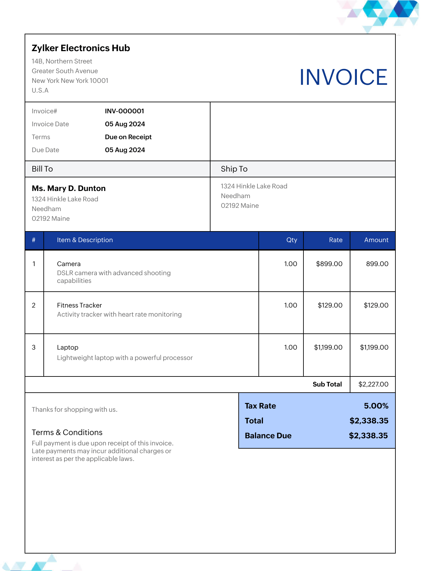The height and width of the screenshot is (571, 421).
Task: Click the Item & Description column header
Action: [85, 240]
